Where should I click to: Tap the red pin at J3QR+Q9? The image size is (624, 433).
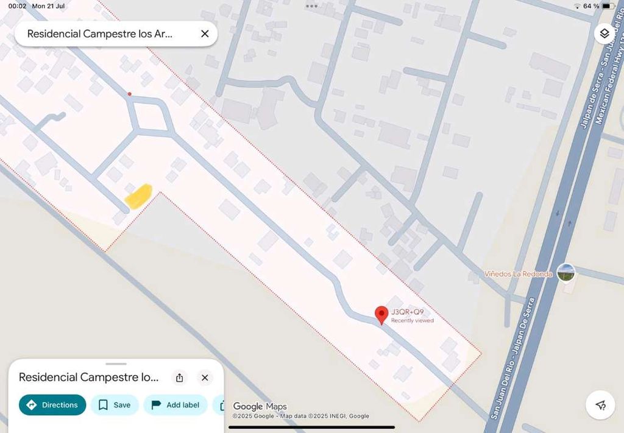click(x=381, y=315)
